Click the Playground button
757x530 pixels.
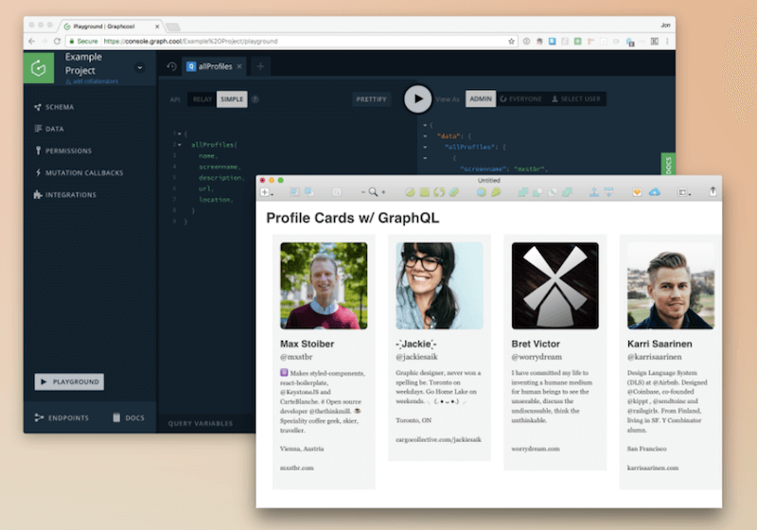pos(69,381)
